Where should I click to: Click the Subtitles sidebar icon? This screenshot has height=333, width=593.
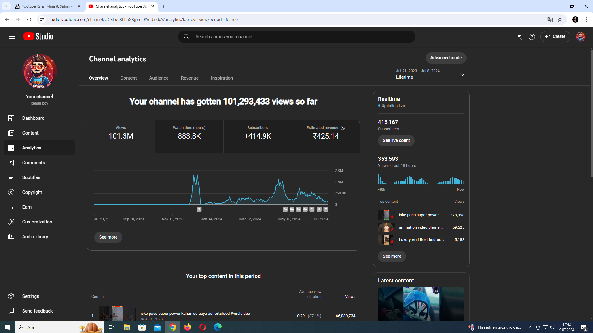pyautogui.click(x=11, y=177)
